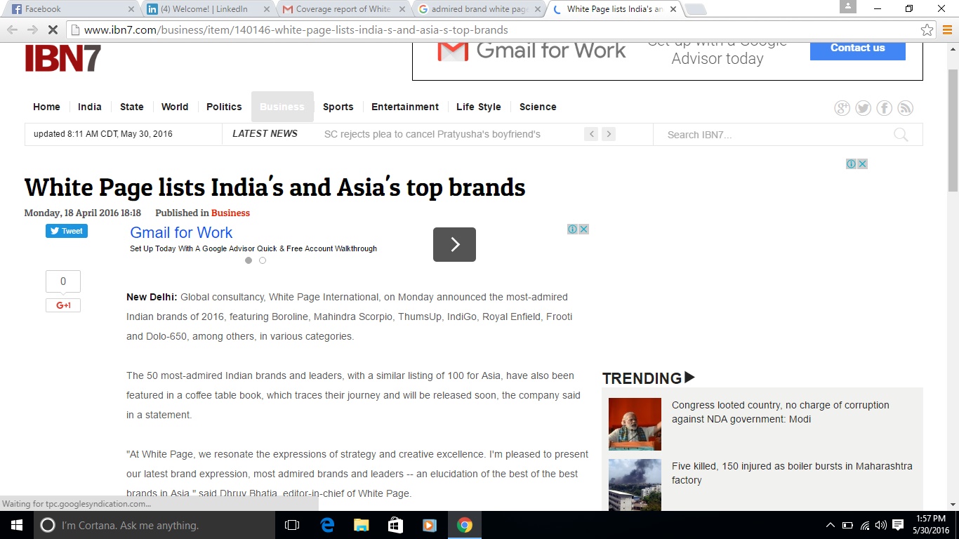Click the Chrome user profile icon
Image resolution: width=959 pixels, height=539 pixels.
click(848, 6)
